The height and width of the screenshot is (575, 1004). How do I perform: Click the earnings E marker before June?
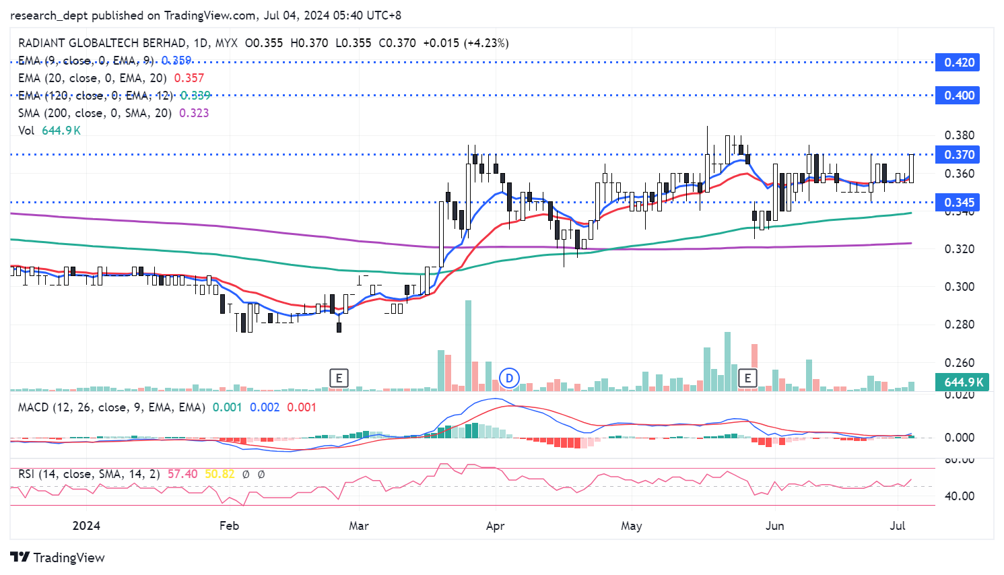[x=747, y=378]
